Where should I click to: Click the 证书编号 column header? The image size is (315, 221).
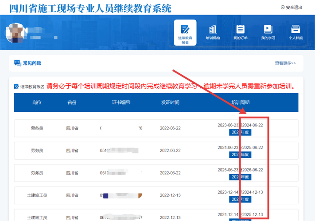(x=121, y=103)
